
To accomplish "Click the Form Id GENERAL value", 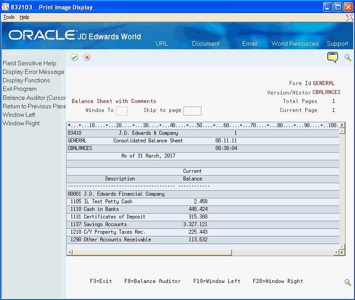I will 324,83.
